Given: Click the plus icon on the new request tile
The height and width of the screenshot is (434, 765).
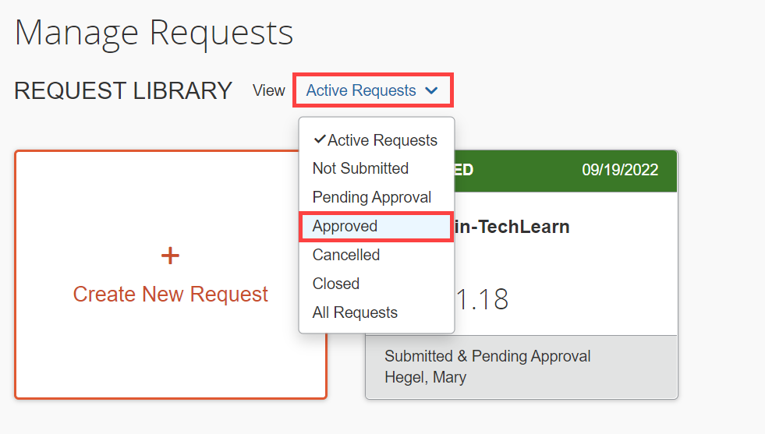Looking at the screenshot, I should point(170,256).
